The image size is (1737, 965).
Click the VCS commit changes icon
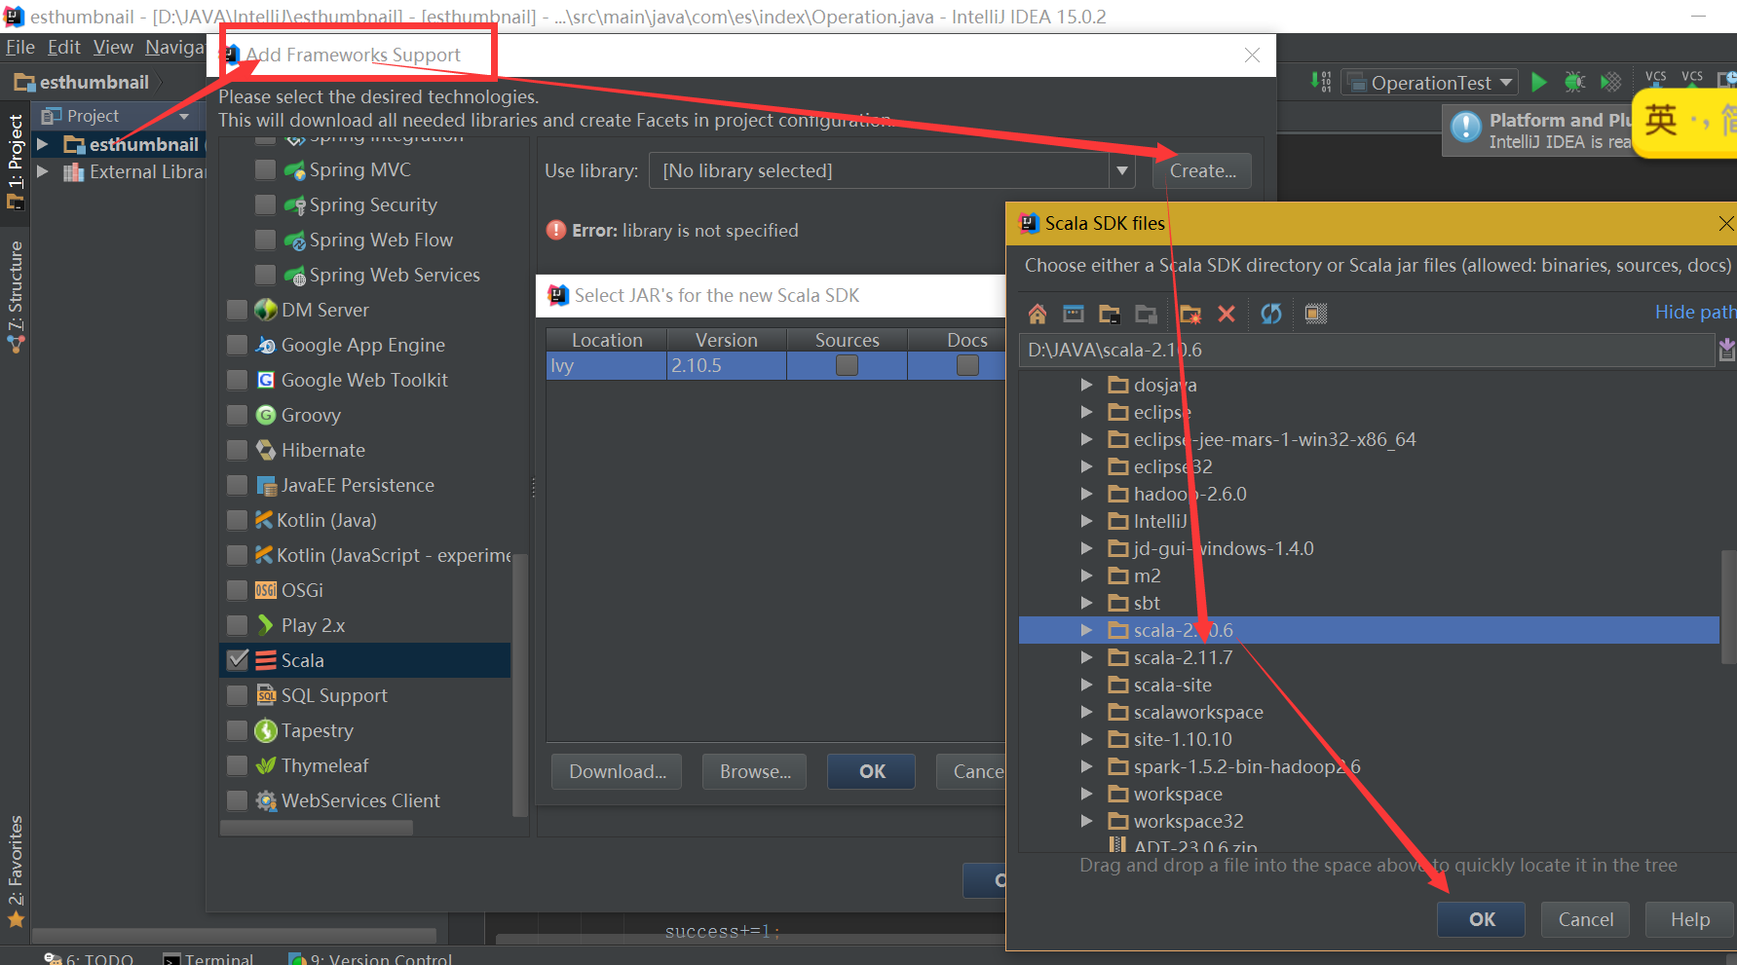click(x=1692, y=81)
